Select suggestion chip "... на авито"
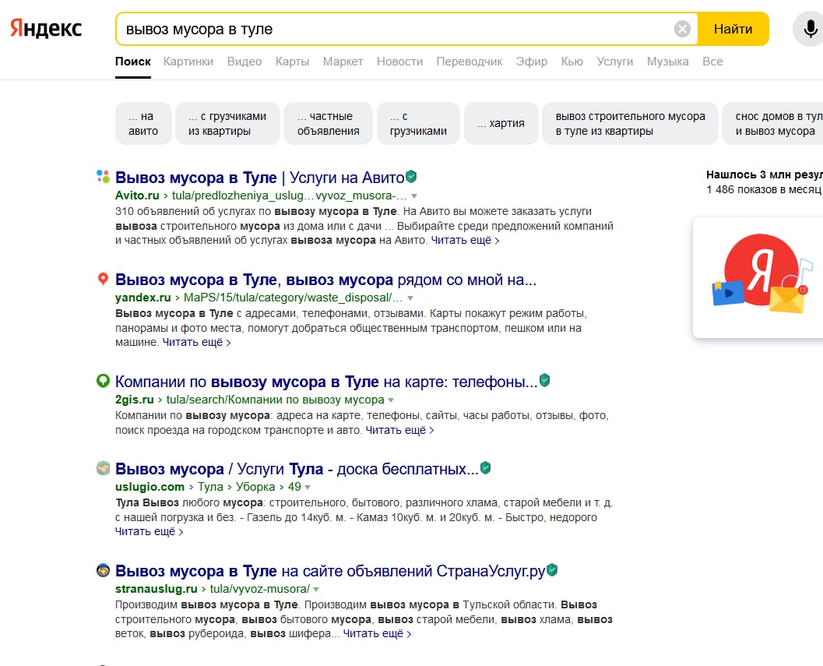This screenshot has height=666, width=823. (143, 123)
